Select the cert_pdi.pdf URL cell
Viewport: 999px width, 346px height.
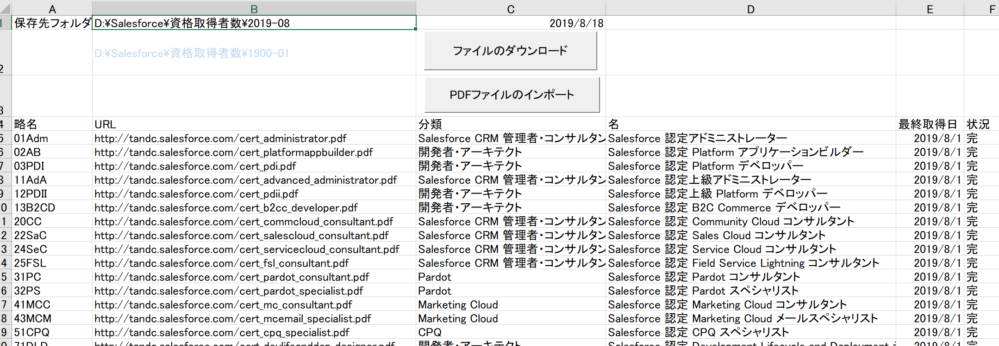254,165
